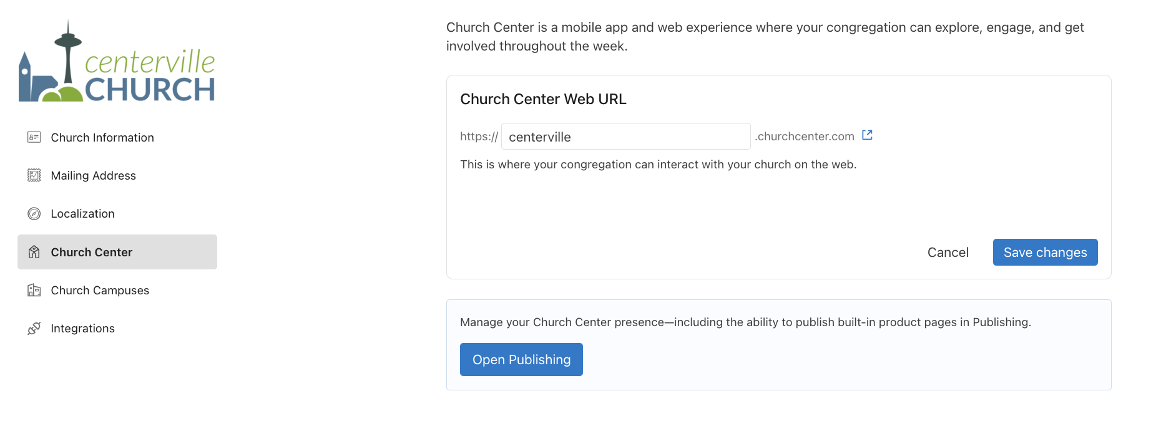Click the Mailing Address stamp icon
The height and width of the screenshot is (444, 1151).
[34, 175]
